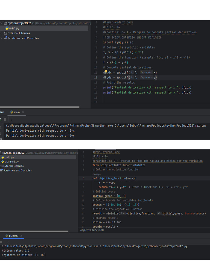Screen dimensions: 210x280
Task: Select the pr2mml2 run tab
Action: 13,236
